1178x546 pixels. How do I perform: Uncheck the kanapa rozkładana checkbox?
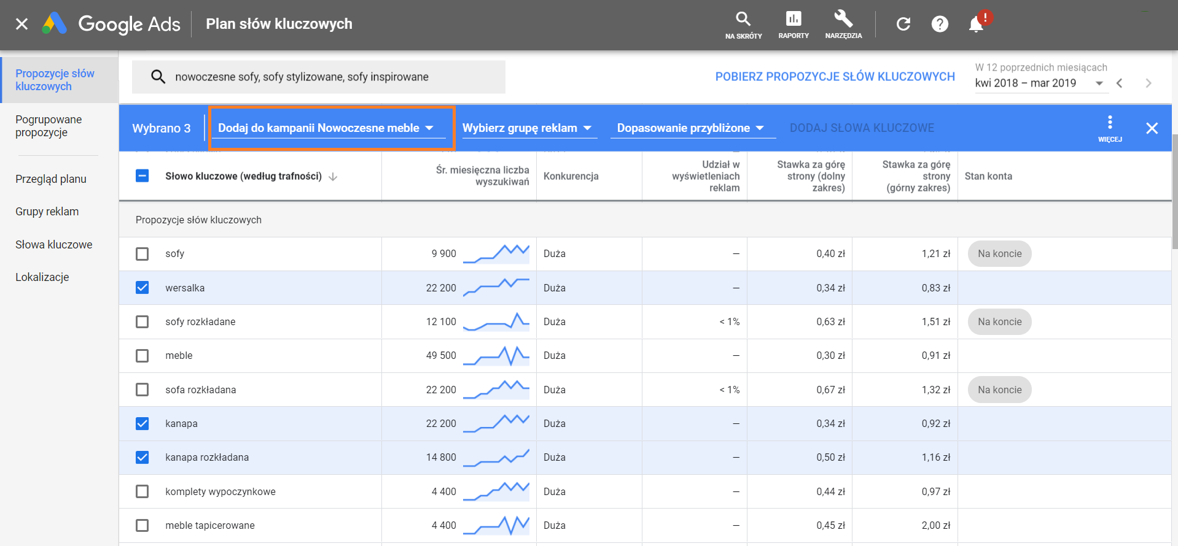pyautogui.click(x=142, y=458)
